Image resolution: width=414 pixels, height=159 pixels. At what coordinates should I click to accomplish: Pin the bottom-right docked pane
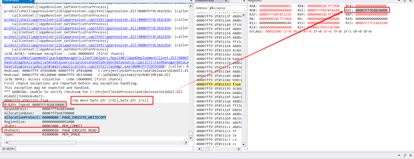pos(406,156)
